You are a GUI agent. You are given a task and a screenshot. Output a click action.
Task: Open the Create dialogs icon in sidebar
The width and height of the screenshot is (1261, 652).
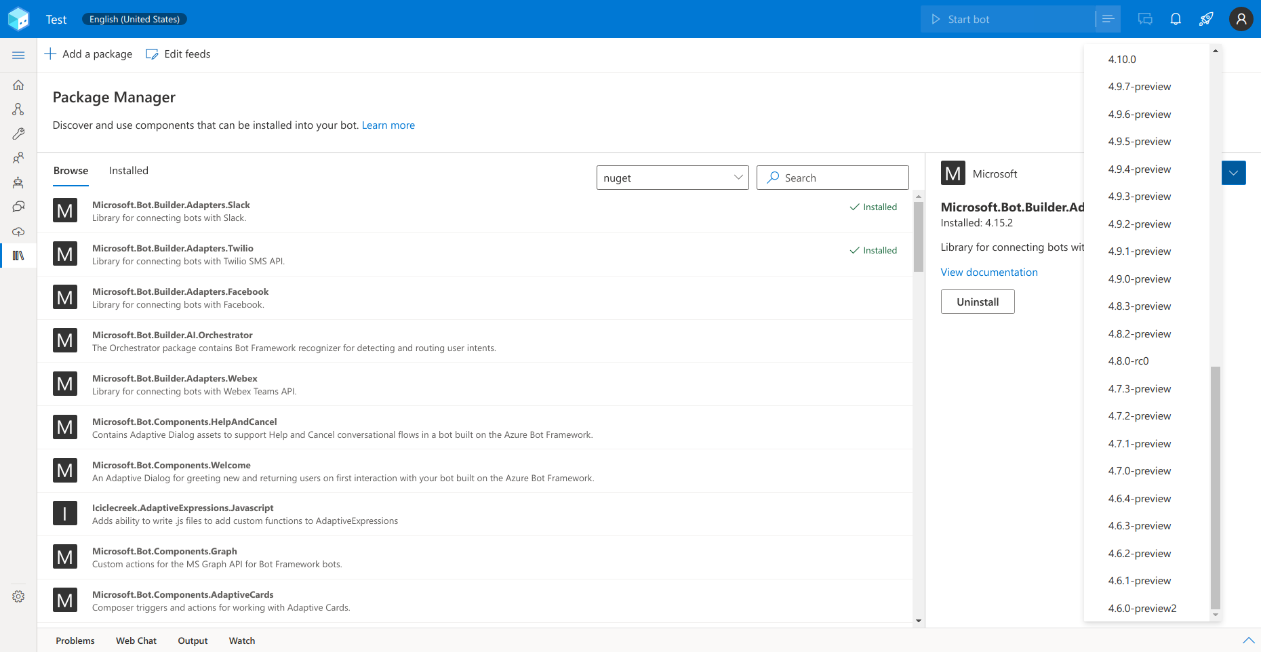coord(18,109)
